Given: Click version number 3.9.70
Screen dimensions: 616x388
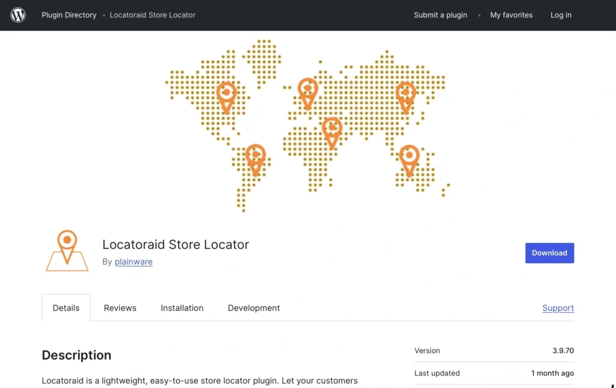Looking at the screenshot, I should 563,351.
